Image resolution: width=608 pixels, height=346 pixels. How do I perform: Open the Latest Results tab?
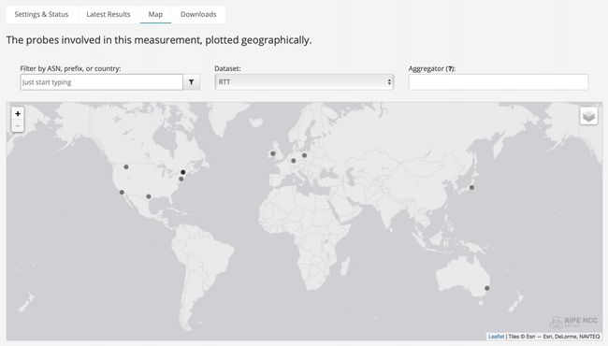click(109, 14)
